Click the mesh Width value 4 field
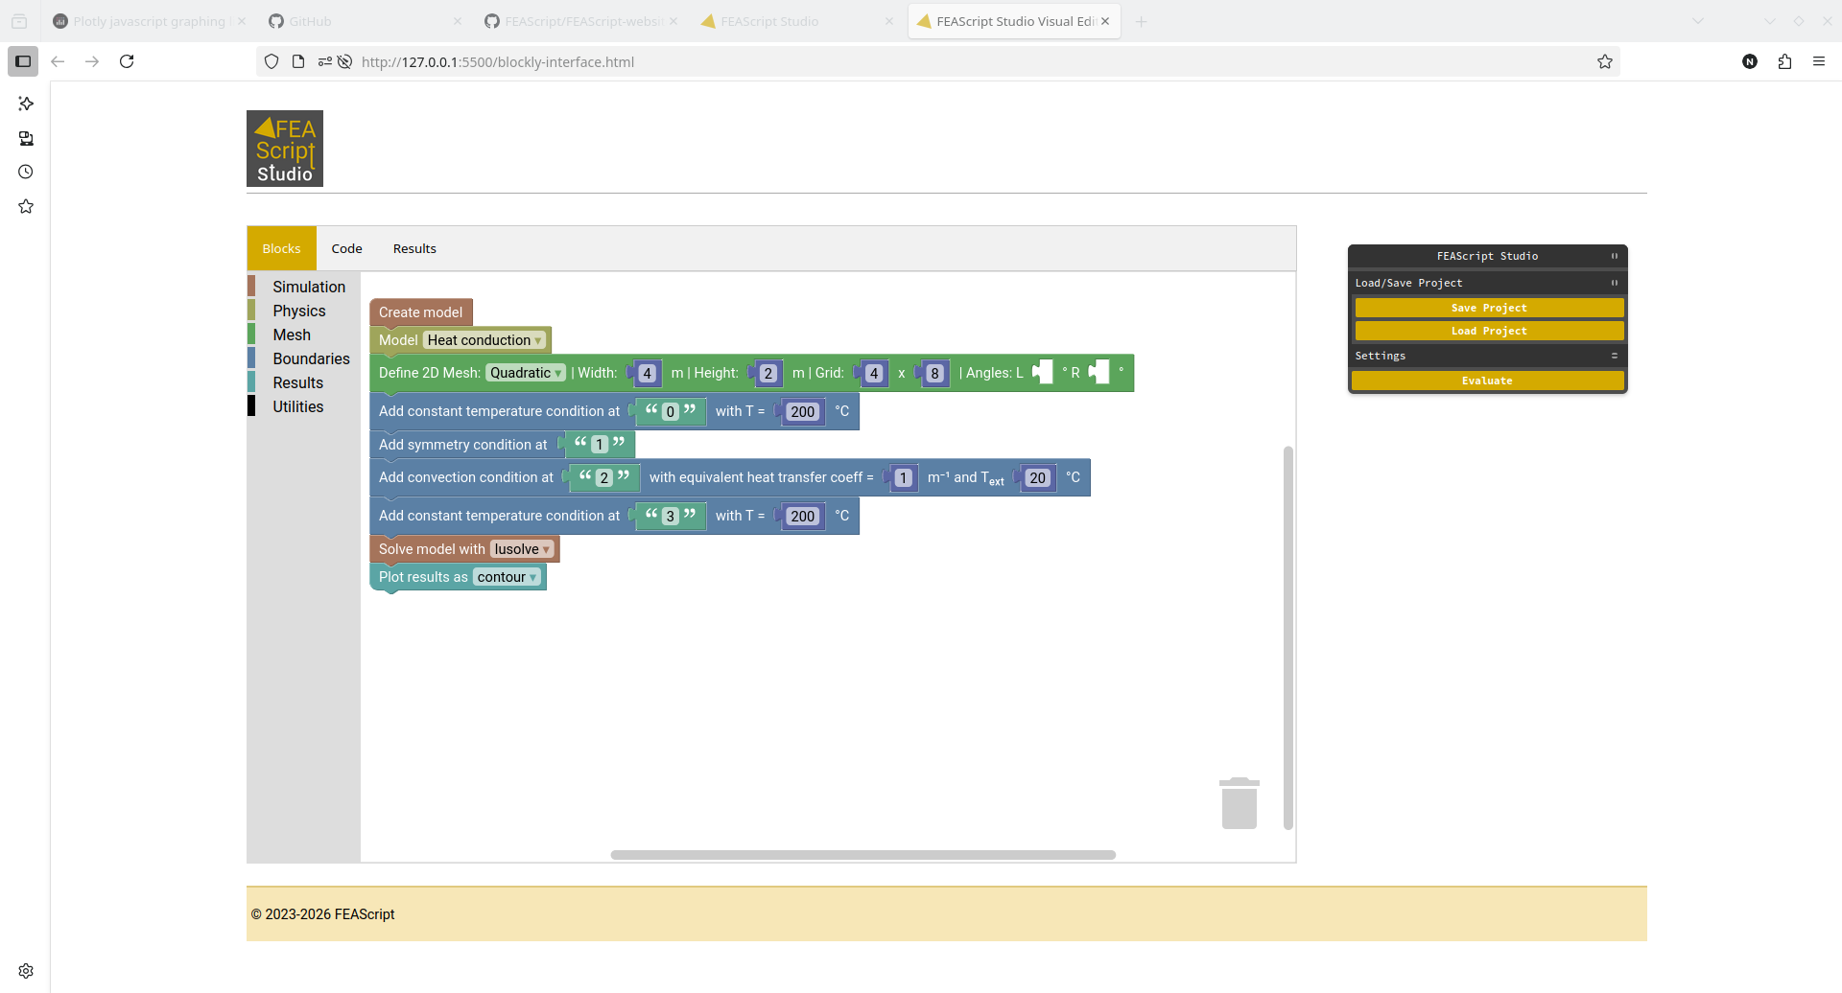 tap(648, 374)
